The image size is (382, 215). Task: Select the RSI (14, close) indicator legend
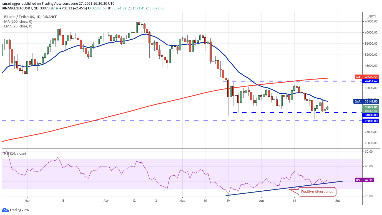15,153
